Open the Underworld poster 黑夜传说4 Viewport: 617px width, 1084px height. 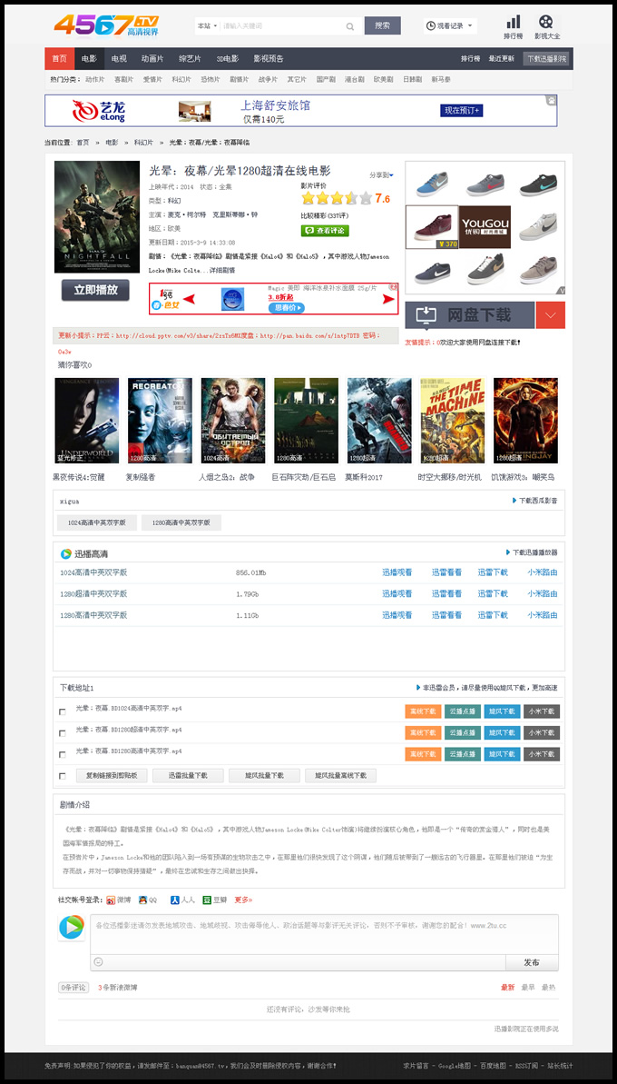(86, 421)
